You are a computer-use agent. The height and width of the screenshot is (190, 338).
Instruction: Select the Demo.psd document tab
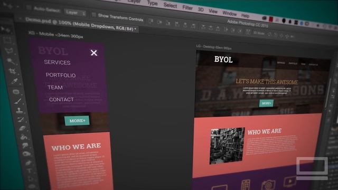point(80,25)
